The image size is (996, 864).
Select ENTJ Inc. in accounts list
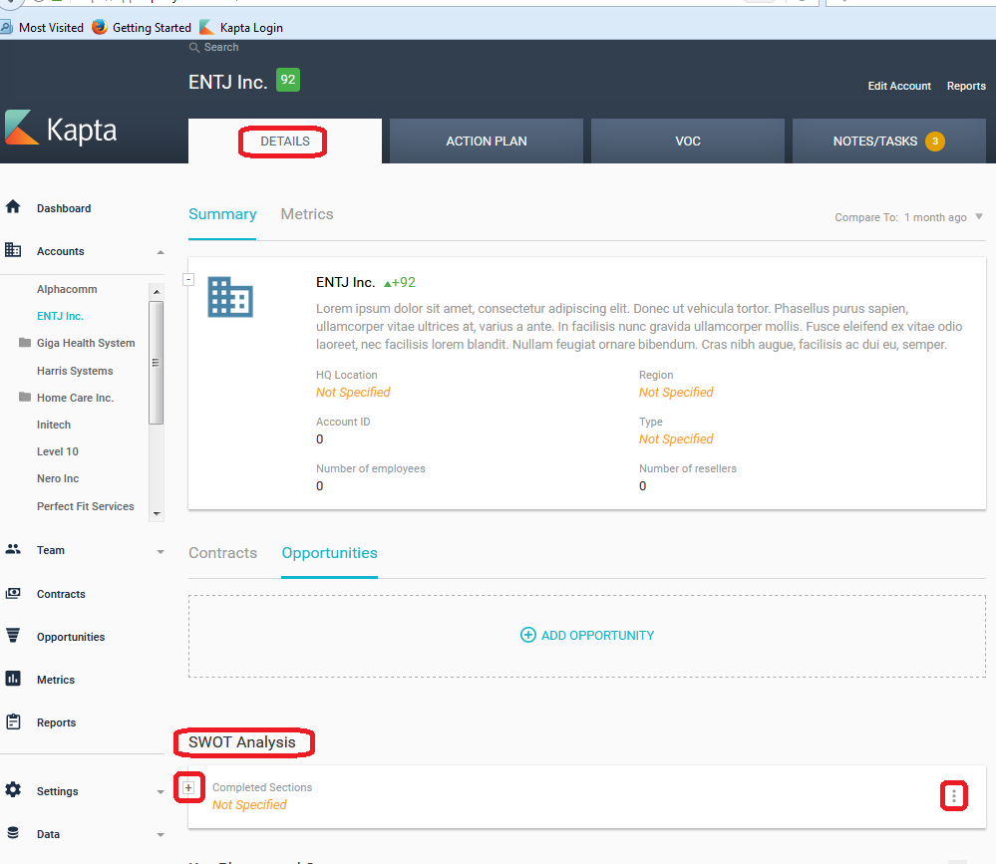coord(61,316)
